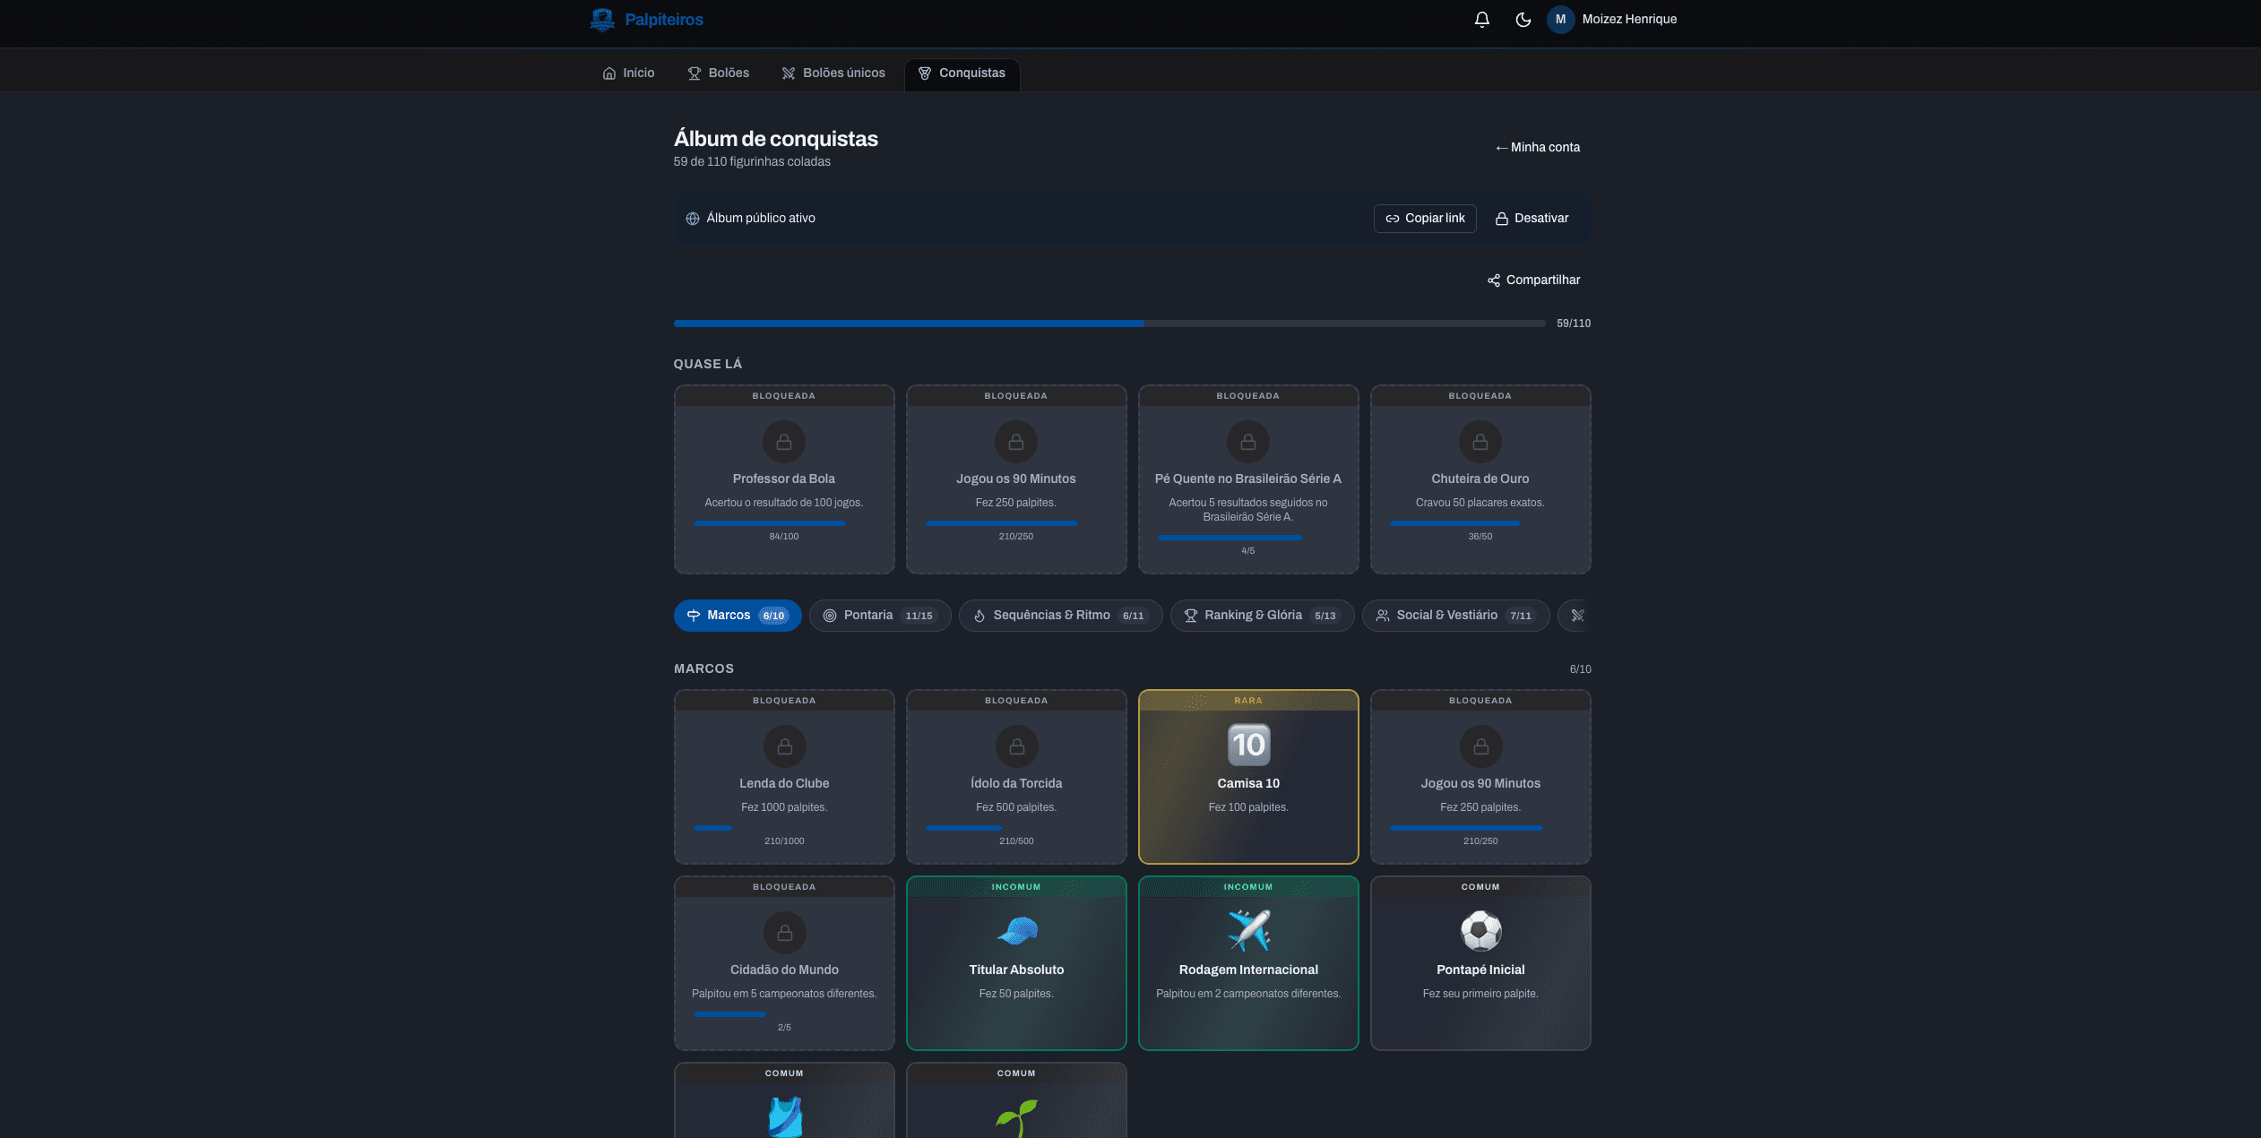Switch to the Bolões únicos tab

[833, 73]
